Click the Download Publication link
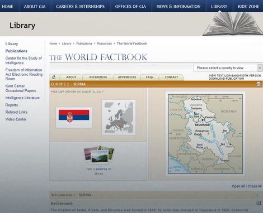263x213 pixels. tap(226, 79)
